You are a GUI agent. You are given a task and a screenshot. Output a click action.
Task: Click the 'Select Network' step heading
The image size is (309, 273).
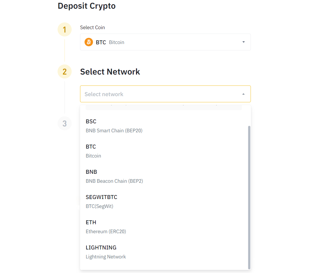click(110, 72)
